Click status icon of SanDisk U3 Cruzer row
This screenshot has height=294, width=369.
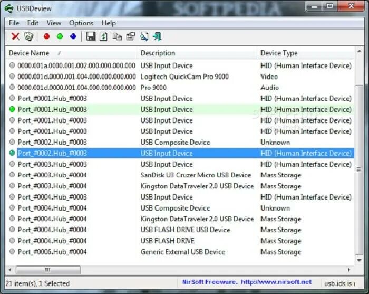pyautogui.click(x=12, y=175)
